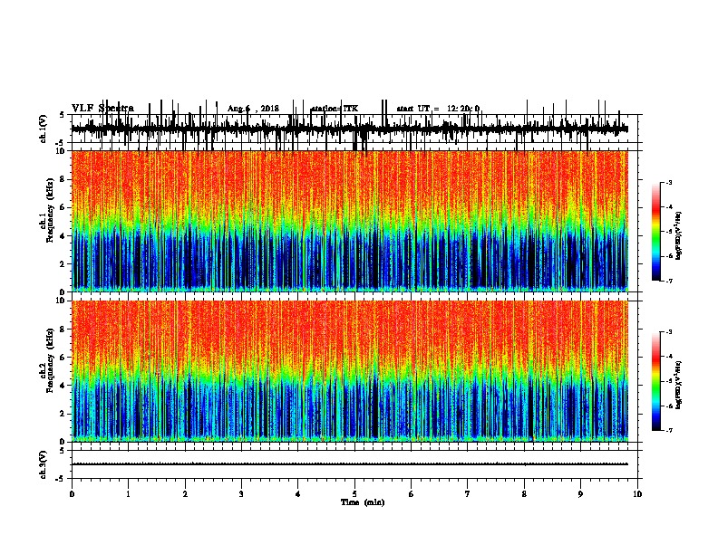Click the time axis tick label '10'
Screen dimensions: 718x554
(637, 494)
